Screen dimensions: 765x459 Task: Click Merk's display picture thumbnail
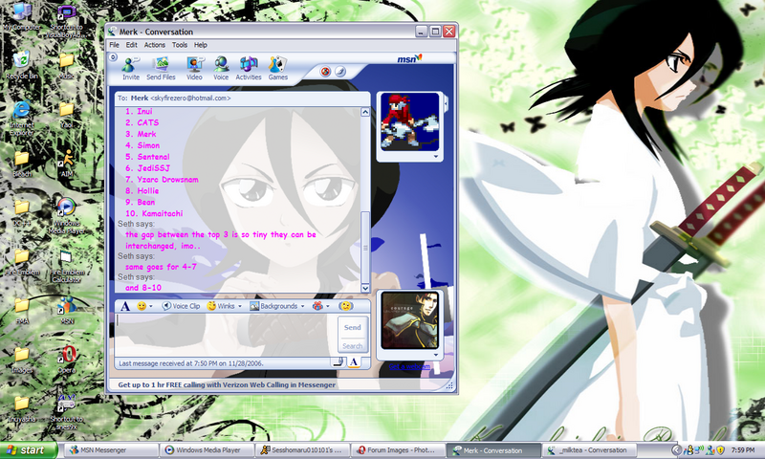[x=410, y=121]
